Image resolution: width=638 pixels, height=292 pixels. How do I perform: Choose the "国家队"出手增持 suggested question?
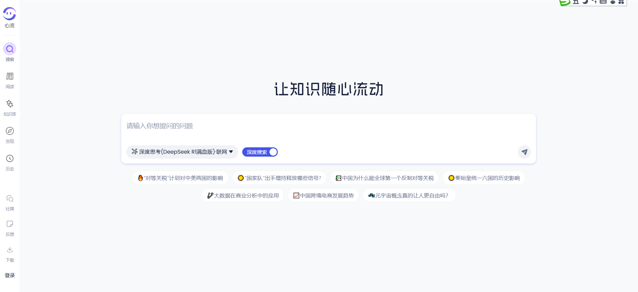(x=279, y=178)
